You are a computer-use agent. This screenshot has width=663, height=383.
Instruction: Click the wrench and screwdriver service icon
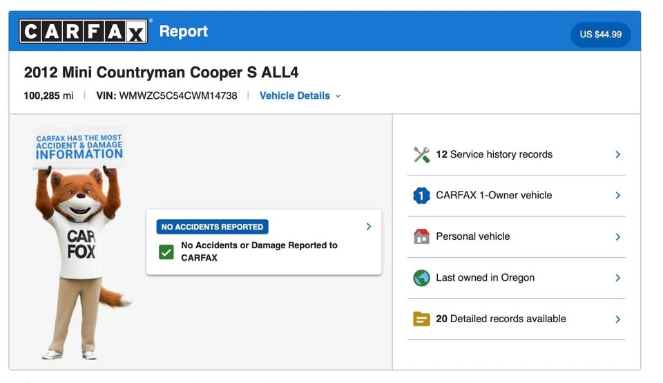point(421,154)
